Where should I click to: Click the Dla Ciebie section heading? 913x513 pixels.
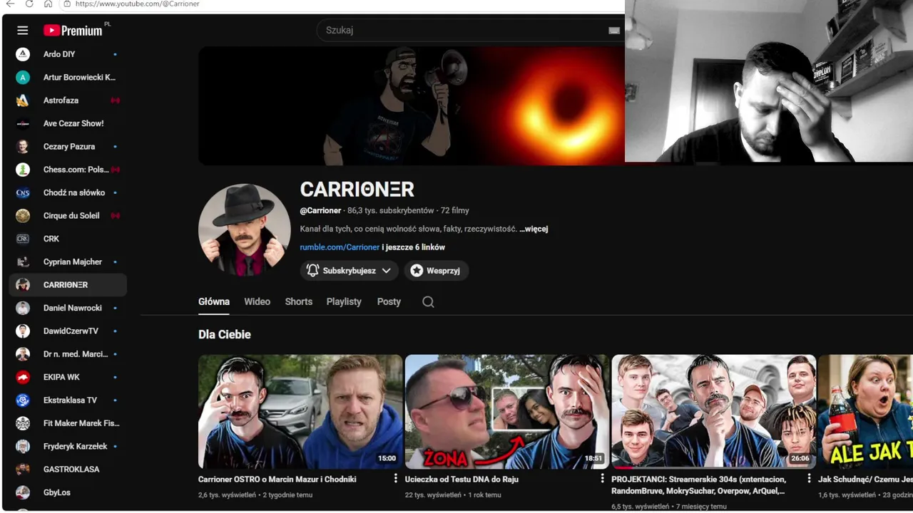pos(225,334)
